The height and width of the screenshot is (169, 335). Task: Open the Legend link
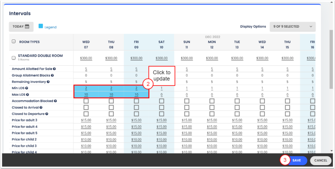pos(50,27)
